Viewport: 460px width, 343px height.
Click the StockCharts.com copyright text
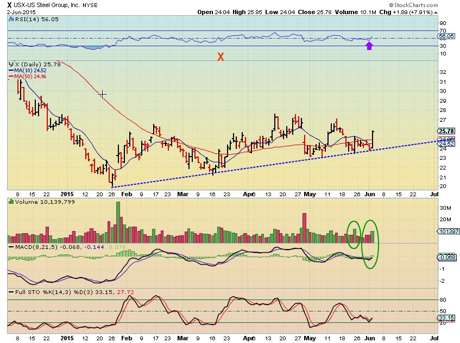(413, 5)
